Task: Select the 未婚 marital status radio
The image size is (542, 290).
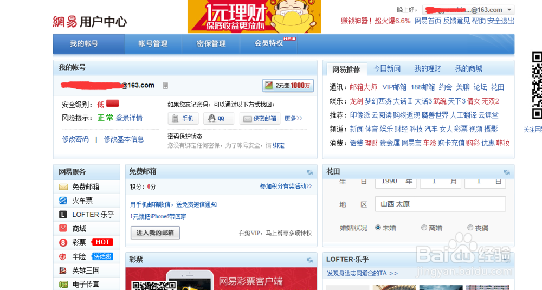Action: click(378, 228)
